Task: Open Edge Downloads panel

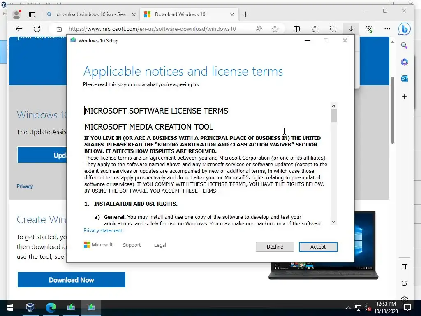Action: pos(351,29)
